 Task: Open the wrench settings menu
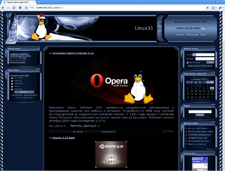(221, 8)
